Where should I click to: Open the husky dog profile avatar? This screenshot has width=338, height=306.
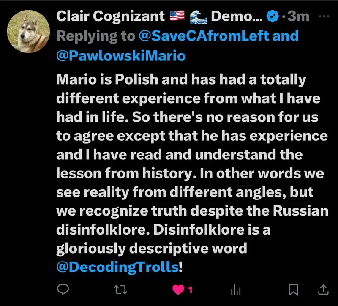click(x=29, y=31)
